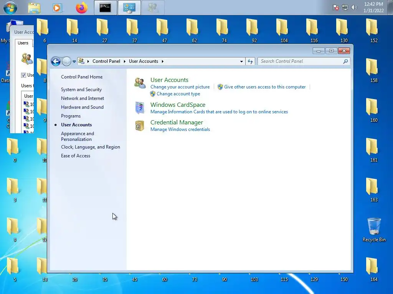
Task: Open the recent pages dropdown arrow
Action: point(74,62)
